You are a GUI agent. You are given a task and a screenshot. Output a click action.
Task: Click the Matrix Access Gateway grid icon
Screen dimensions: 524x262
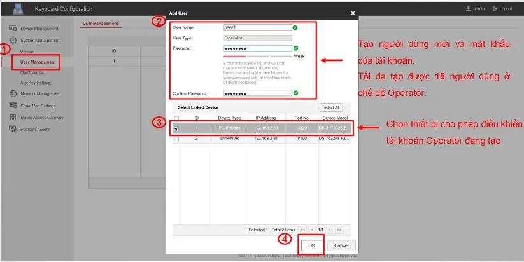coord(13,118)
